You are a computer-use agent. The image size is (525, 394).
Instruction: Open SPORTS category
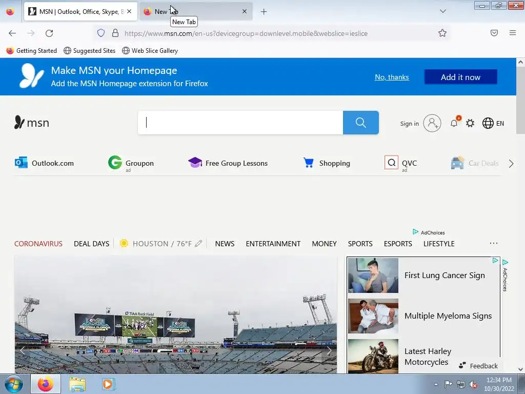click(360, 244)
